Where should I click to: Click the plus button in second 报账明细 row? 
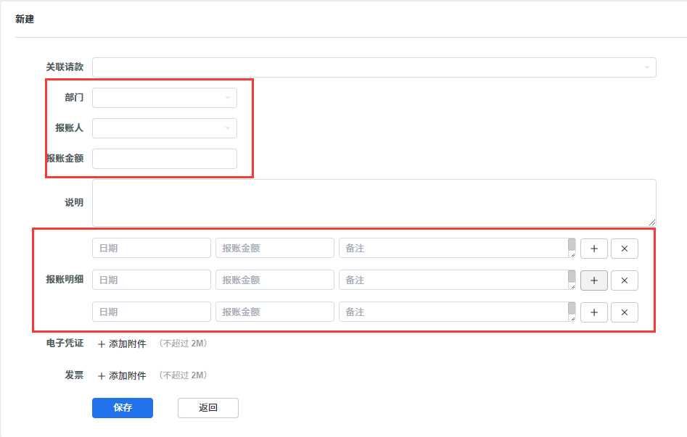pos(593,280)
